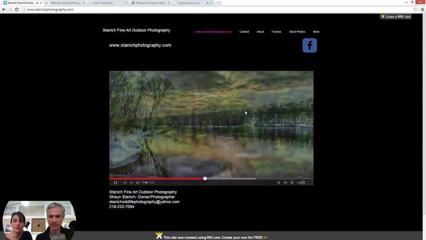Go forward in browser history
Viewport: 426px width, 240px height.
coord(10,10)
